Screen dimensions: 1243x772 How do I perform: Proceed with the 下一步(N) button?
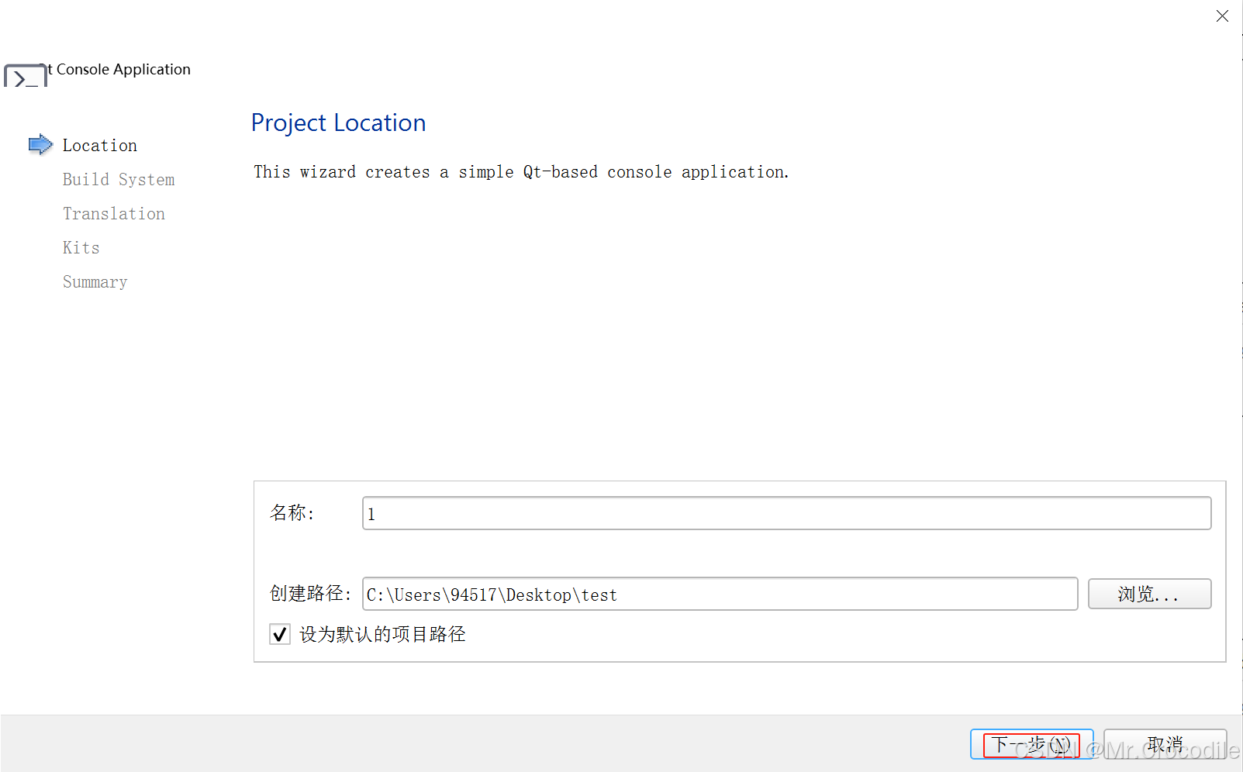[x=1031, y=744]
